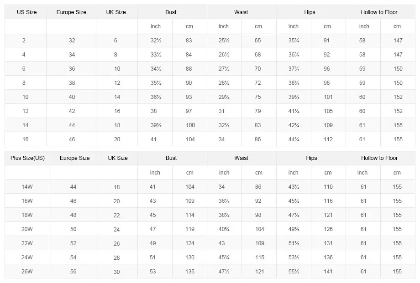Select the bust value 135 cm
Image resolution: width=420 pixels, height=283 pixels.
click(x=190, y=272)
